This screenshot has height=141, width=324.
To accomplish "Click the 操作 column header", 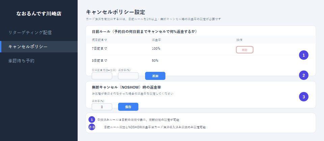I will pyautogui.click(x=239, y=40).
